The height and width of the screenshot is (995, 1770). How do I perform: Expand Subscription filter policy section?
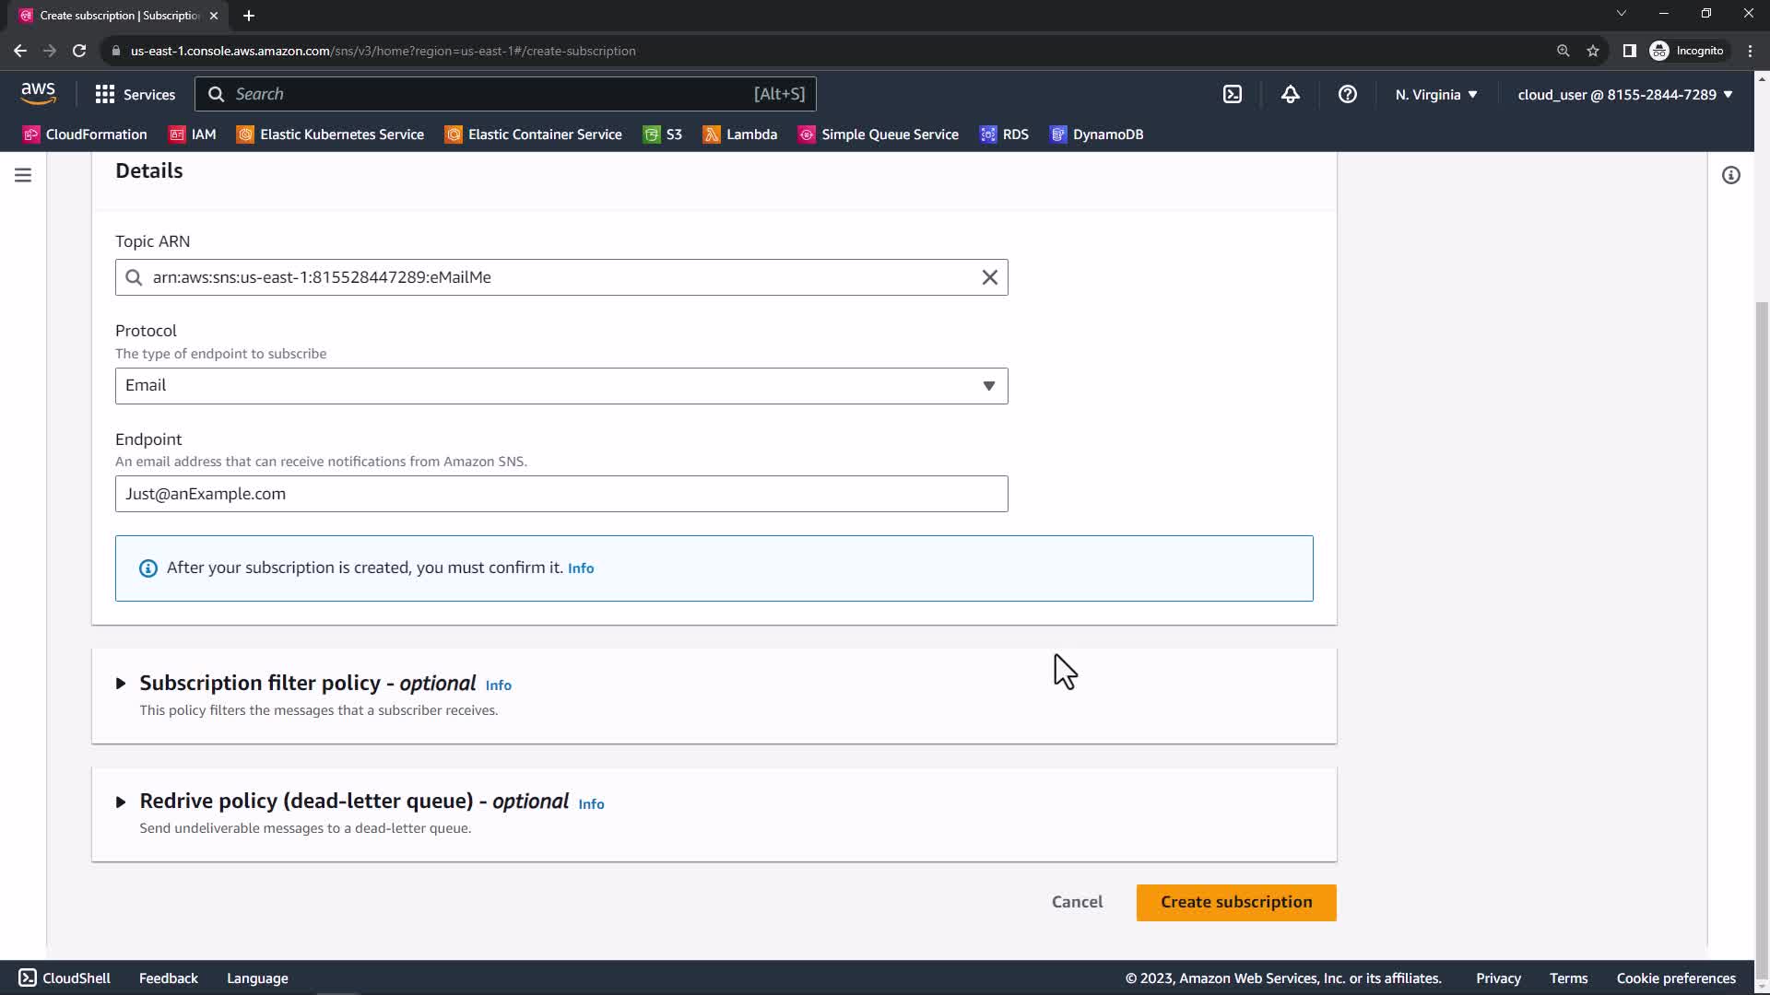[x=121, y=684]
